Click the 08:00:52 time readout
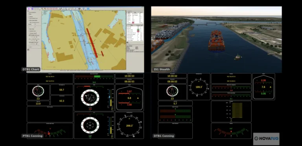 click(x=172, y=81)
